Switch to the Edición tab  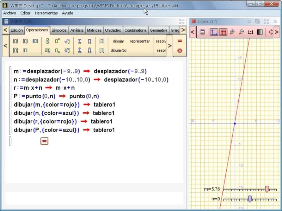tap(17, 30)
